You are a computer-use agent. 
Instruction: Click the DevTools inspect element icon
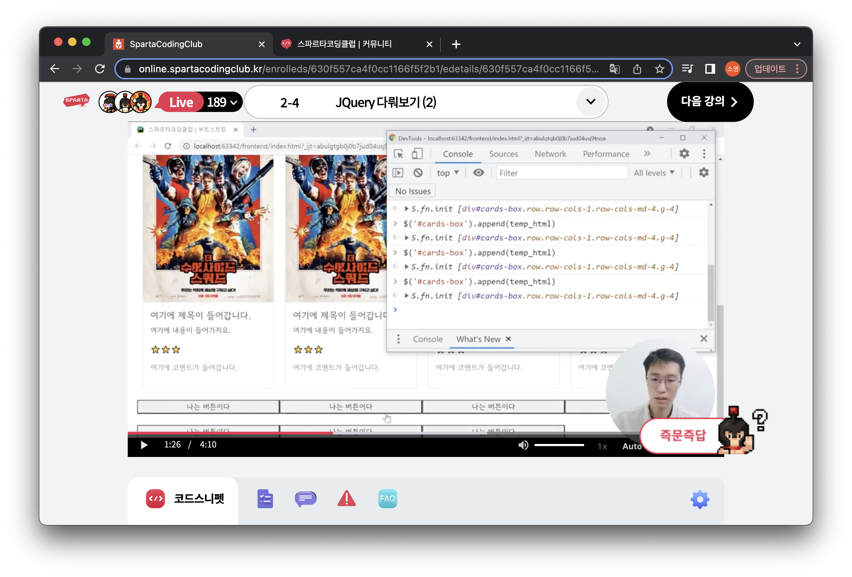pos(399,154)
